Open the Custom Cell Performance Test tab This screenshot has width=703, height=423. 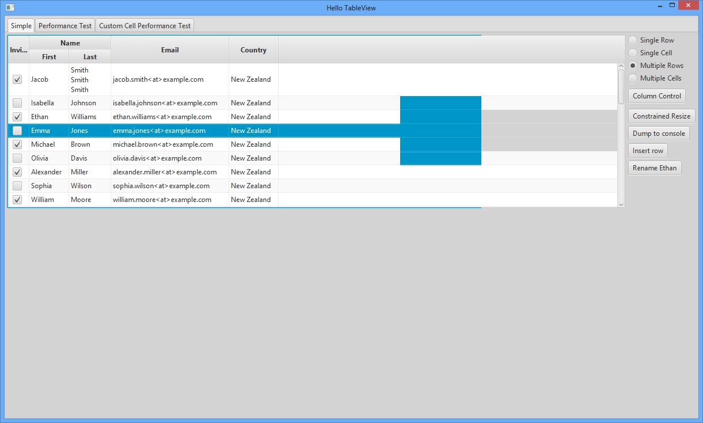[145, 26]
